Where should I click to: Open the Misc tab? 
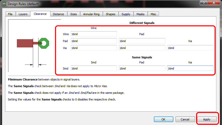pyautogui.click(x=153, y=14)
